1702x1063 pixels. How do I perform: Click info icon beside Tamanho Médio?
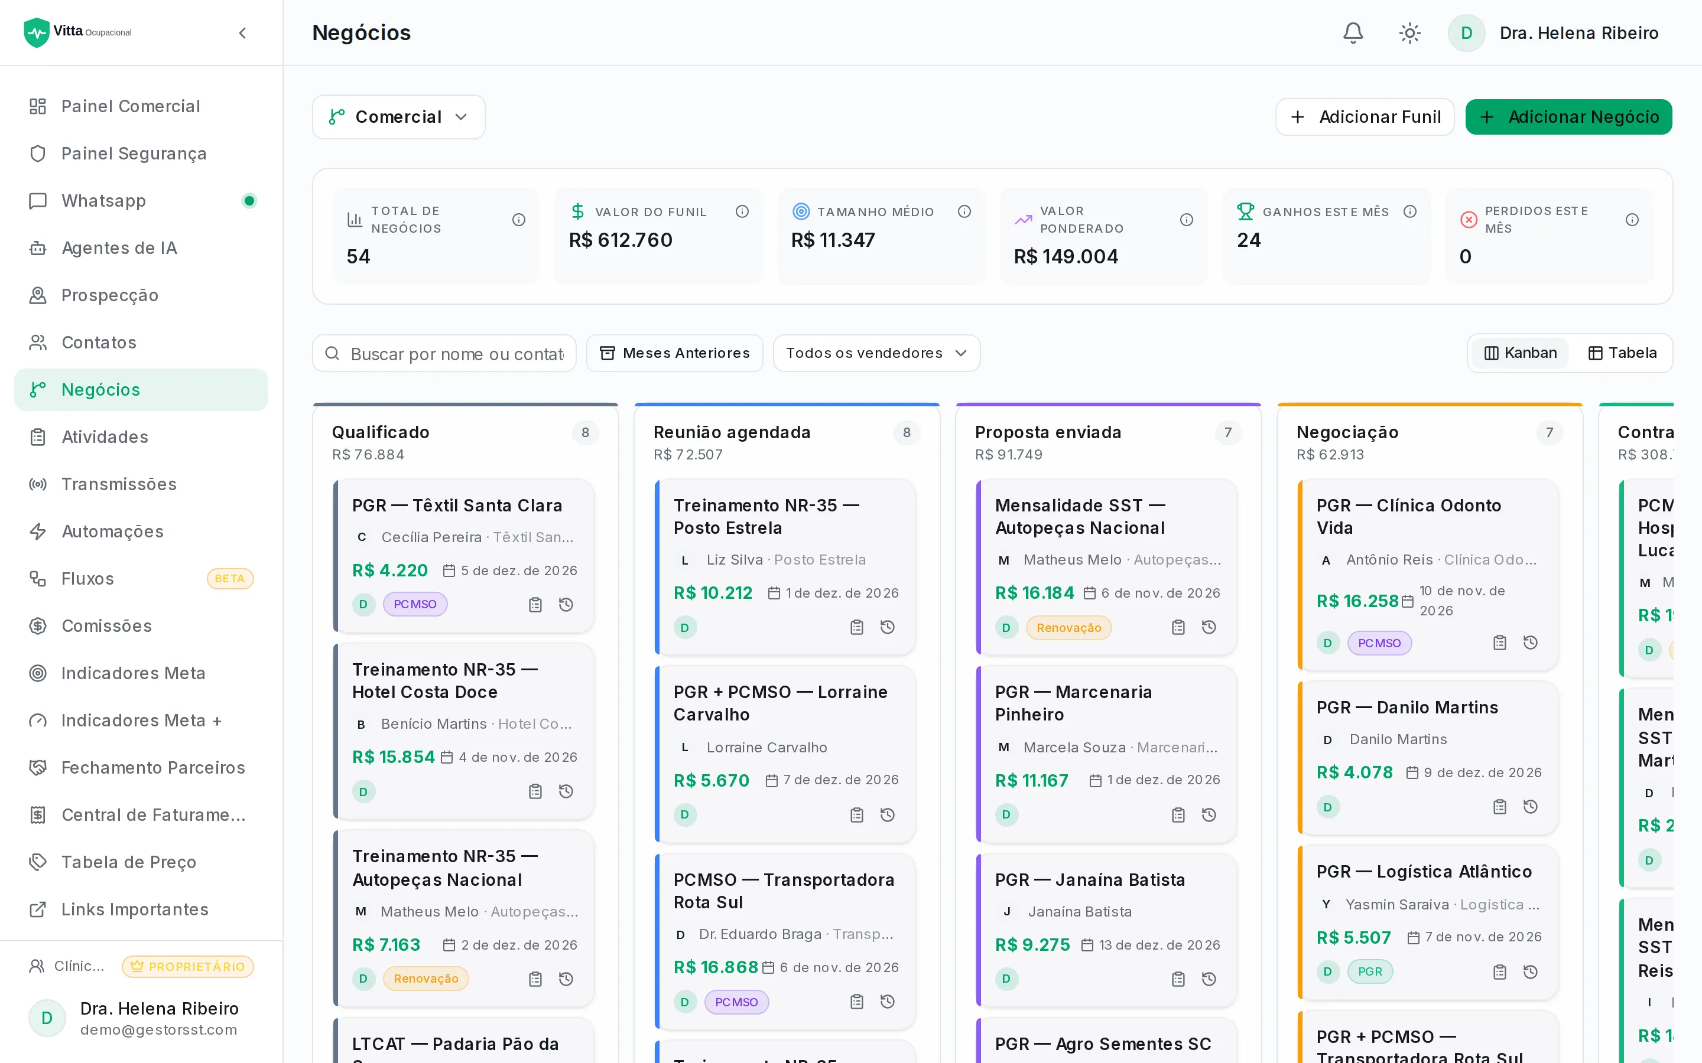pyautogui.click(x=964, y=211)
